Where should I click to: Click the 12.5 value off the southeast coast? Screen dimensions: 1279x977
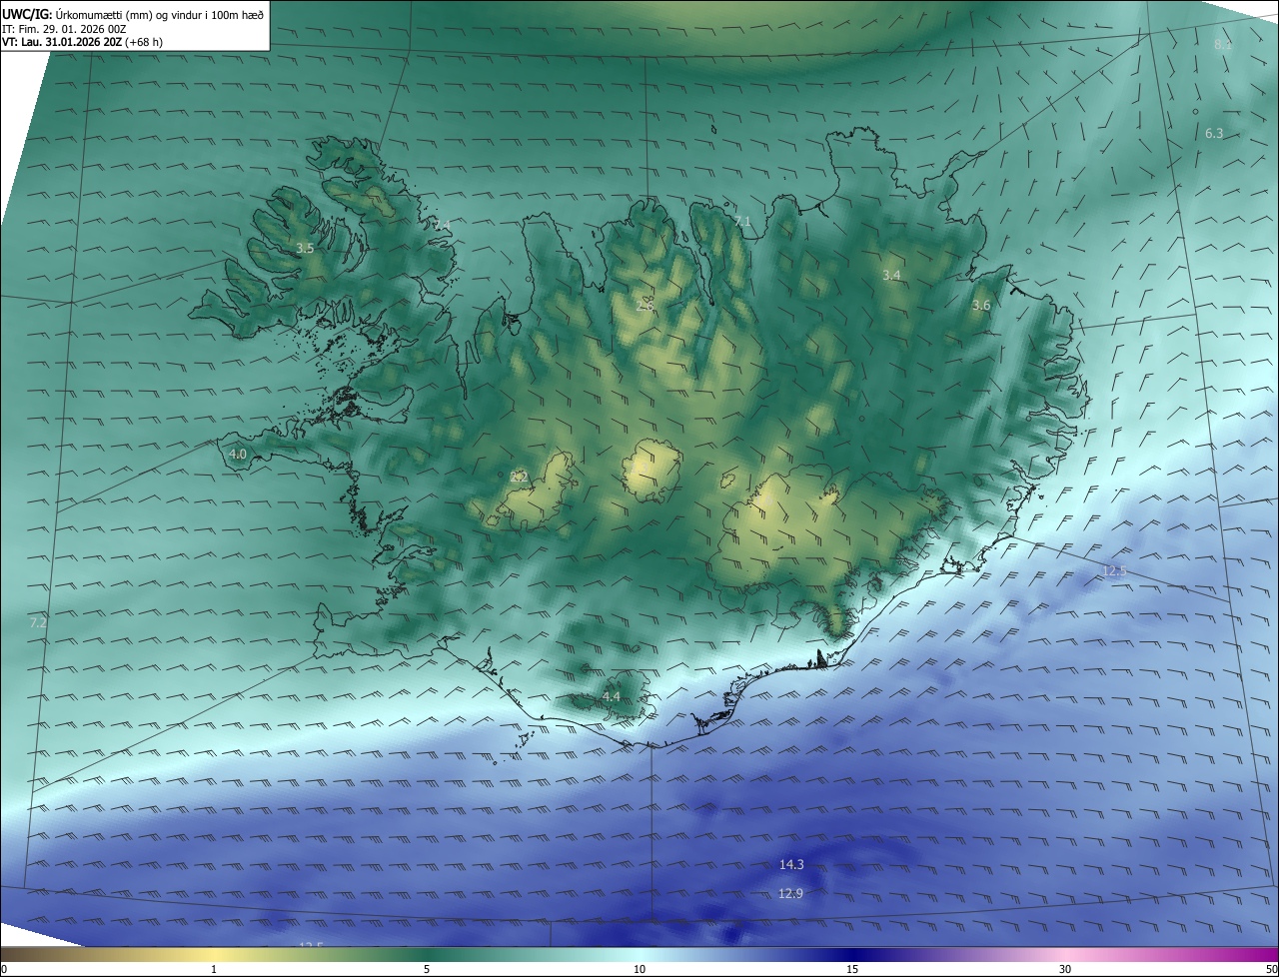click(x=1113, y=570)
